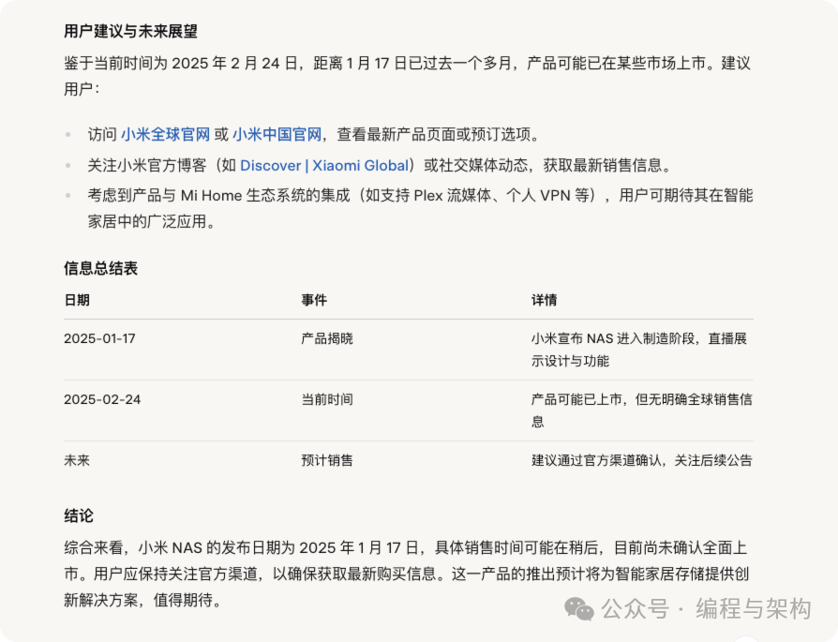Open the 小米全球官网 link
This screenshot has height=642, width=838.
point(165,134)
